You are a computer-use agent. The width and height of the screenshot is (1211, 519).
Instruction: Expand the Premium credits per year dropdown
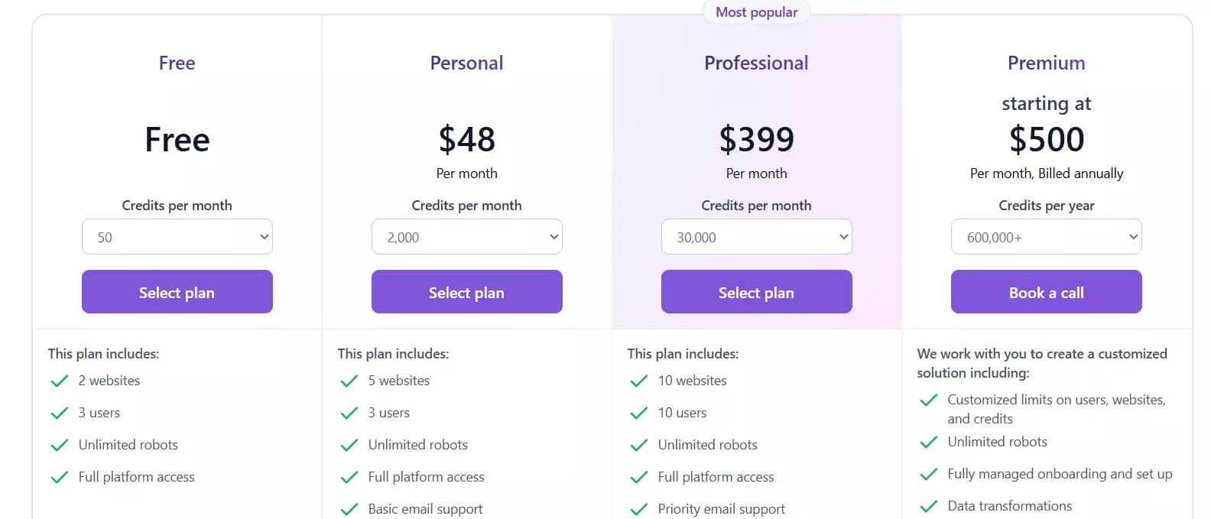(x=1046, y=237)
